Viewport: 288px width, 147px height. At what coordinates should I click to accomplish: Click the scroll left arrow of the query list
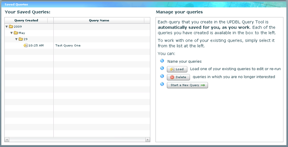tap(7, 140)
